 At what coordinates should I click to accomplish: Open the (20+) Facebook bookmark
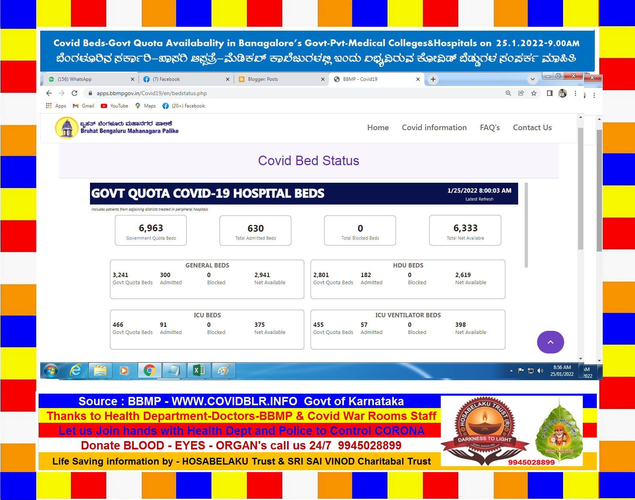pyautogui.click(x=184, y=106)
